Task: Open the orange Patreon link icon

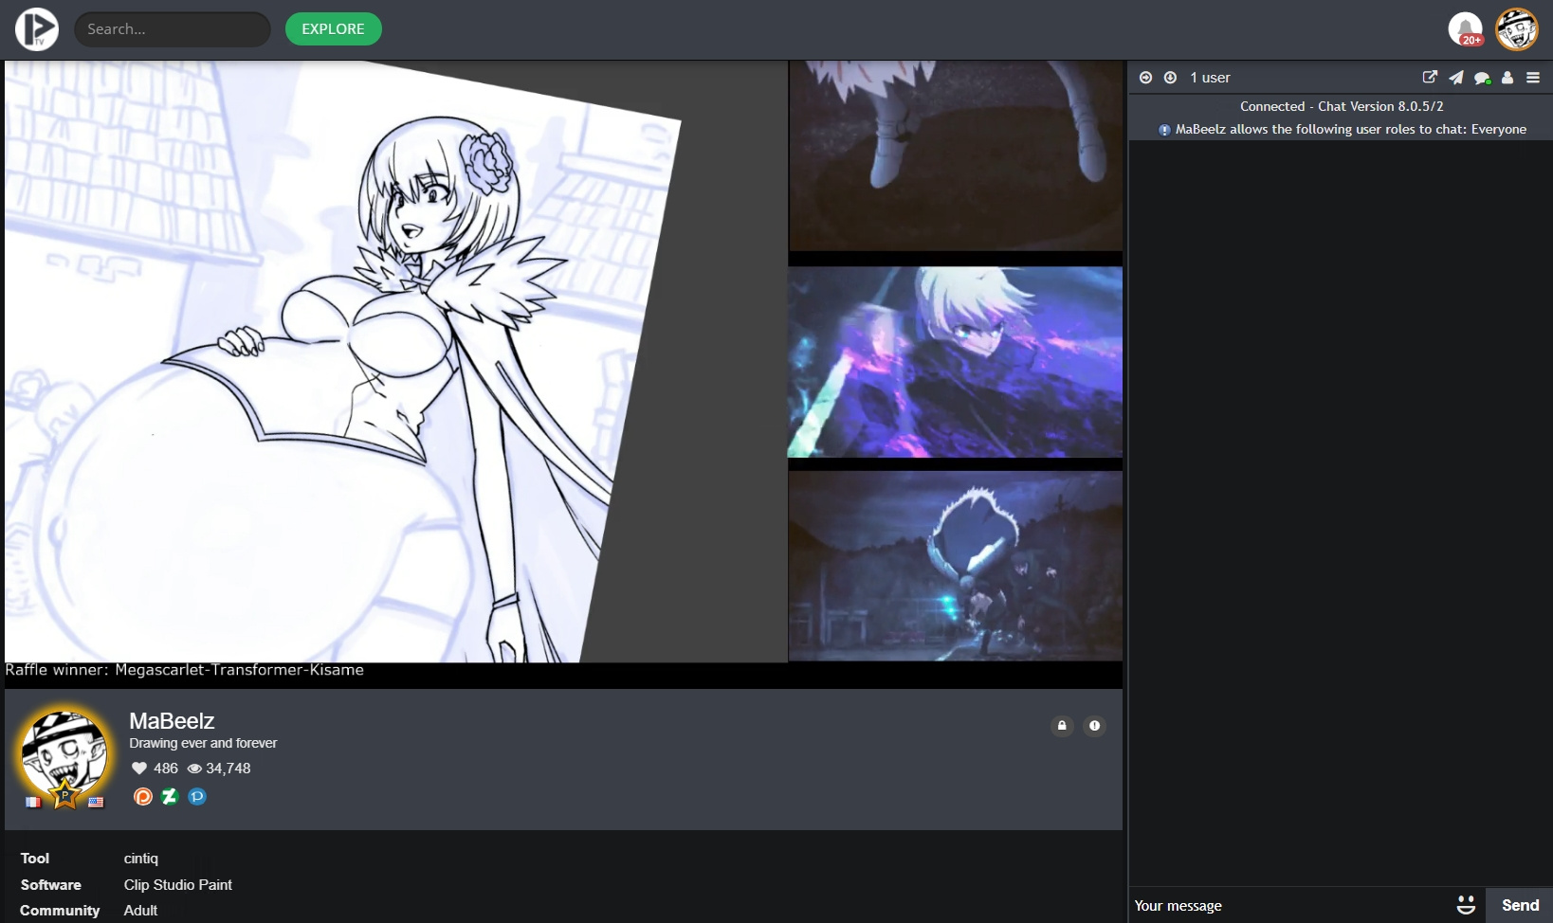Action: [143, 797]
